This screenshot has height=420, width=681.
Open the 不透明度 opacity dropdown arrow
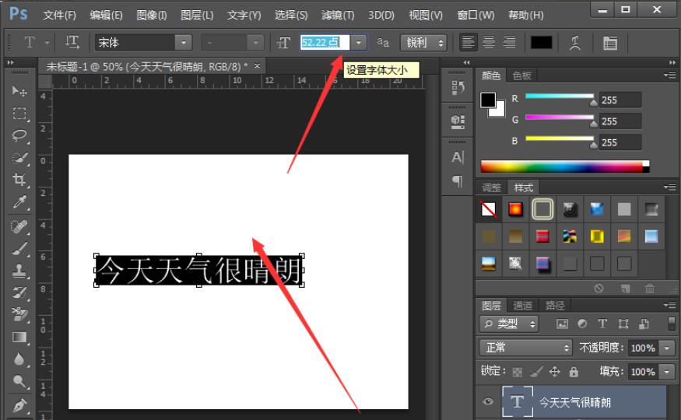tap(667, 348)
